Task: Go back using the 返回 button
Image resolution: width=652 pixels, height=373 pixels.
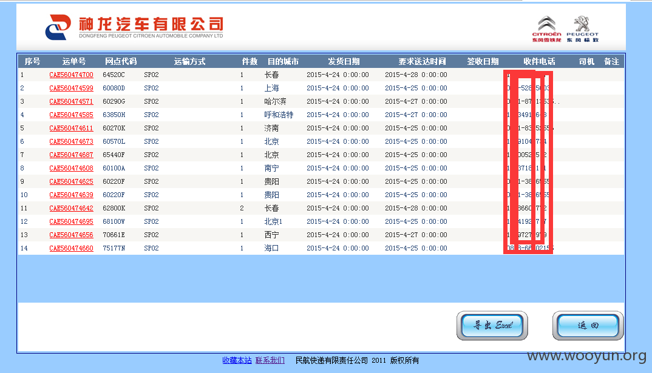Action: pos(588,325)
